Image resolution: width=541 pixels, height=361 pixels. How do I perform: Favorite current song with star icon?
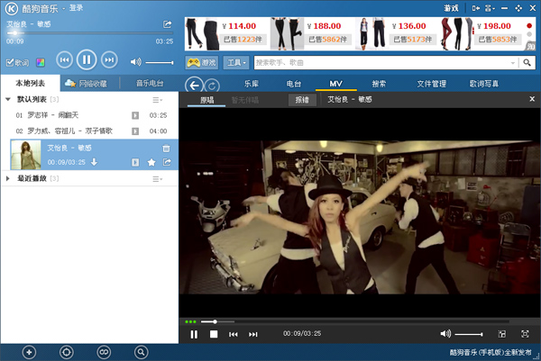pos(151,162)
